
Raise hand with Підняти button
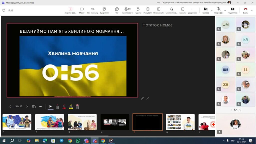pos(138,10)
